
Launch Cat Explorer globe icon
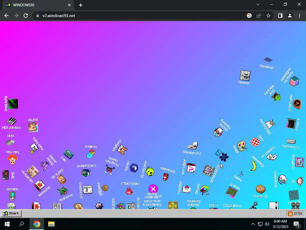pyautogui.click(x=86, y=173)
